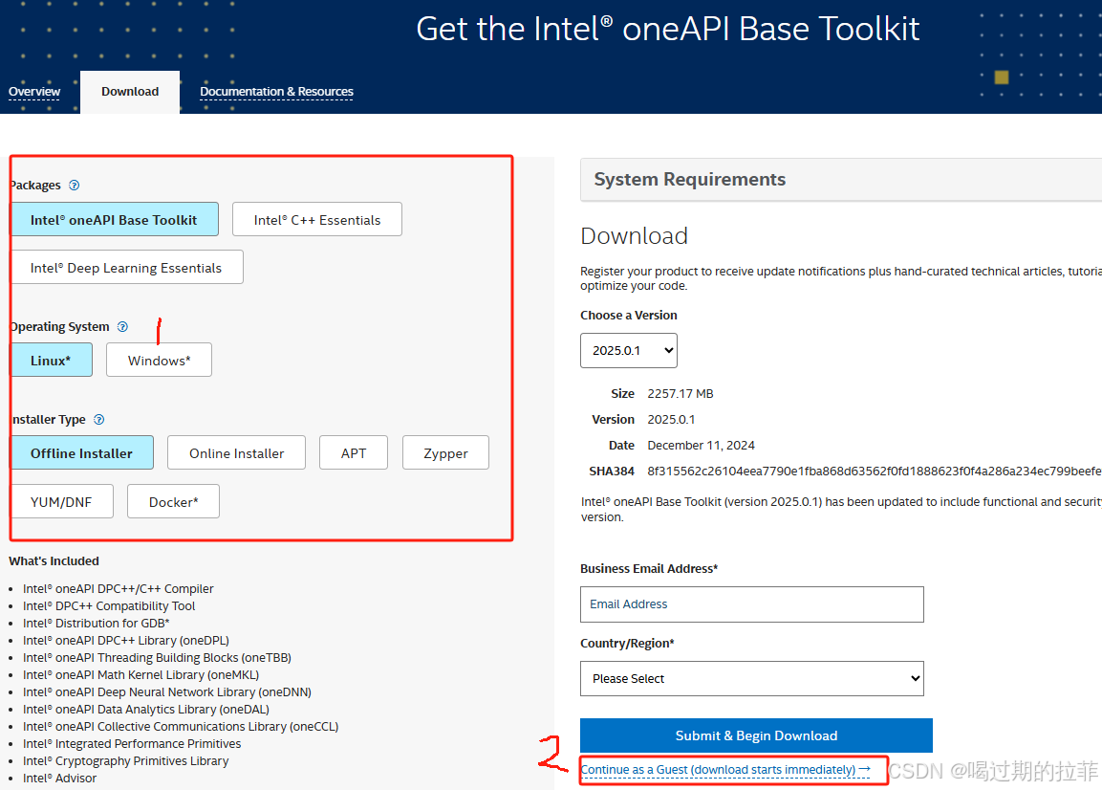The image size is (1102, 790).
Task: Click the Threading Building Blocks (oneTBB) item
Action: tap(157, 658)
